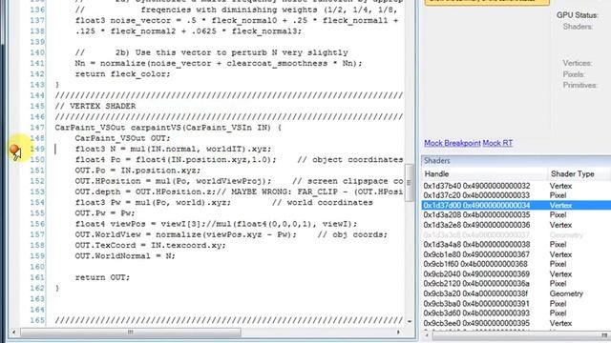Select shader row 0x9cb3ee0 Vertex
The image size is (611, 343).
(x=516, y=323)
